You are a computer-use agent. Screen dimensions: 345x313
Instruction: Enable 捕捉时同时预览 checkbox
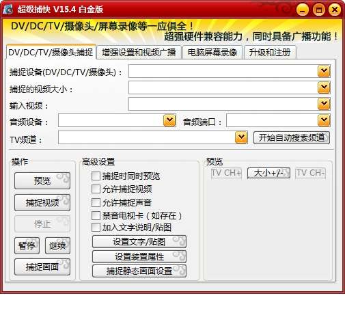tap(96, 176)
